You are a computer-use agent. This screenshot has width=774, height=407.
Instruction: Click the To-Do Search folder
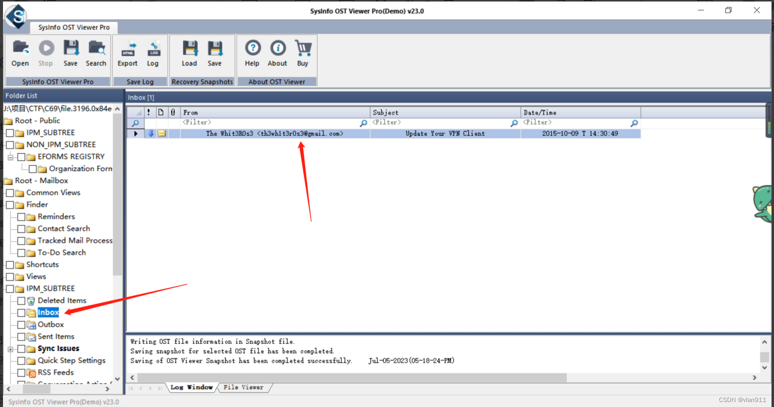tap(62, 253)
